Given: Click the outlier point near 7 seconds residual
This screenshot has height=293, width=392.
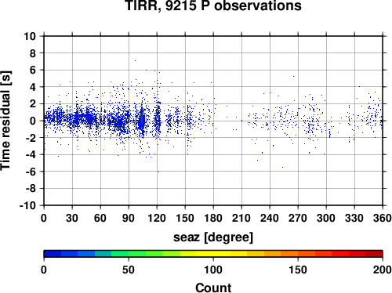Looking at the screenshot, I should (135, 60).
